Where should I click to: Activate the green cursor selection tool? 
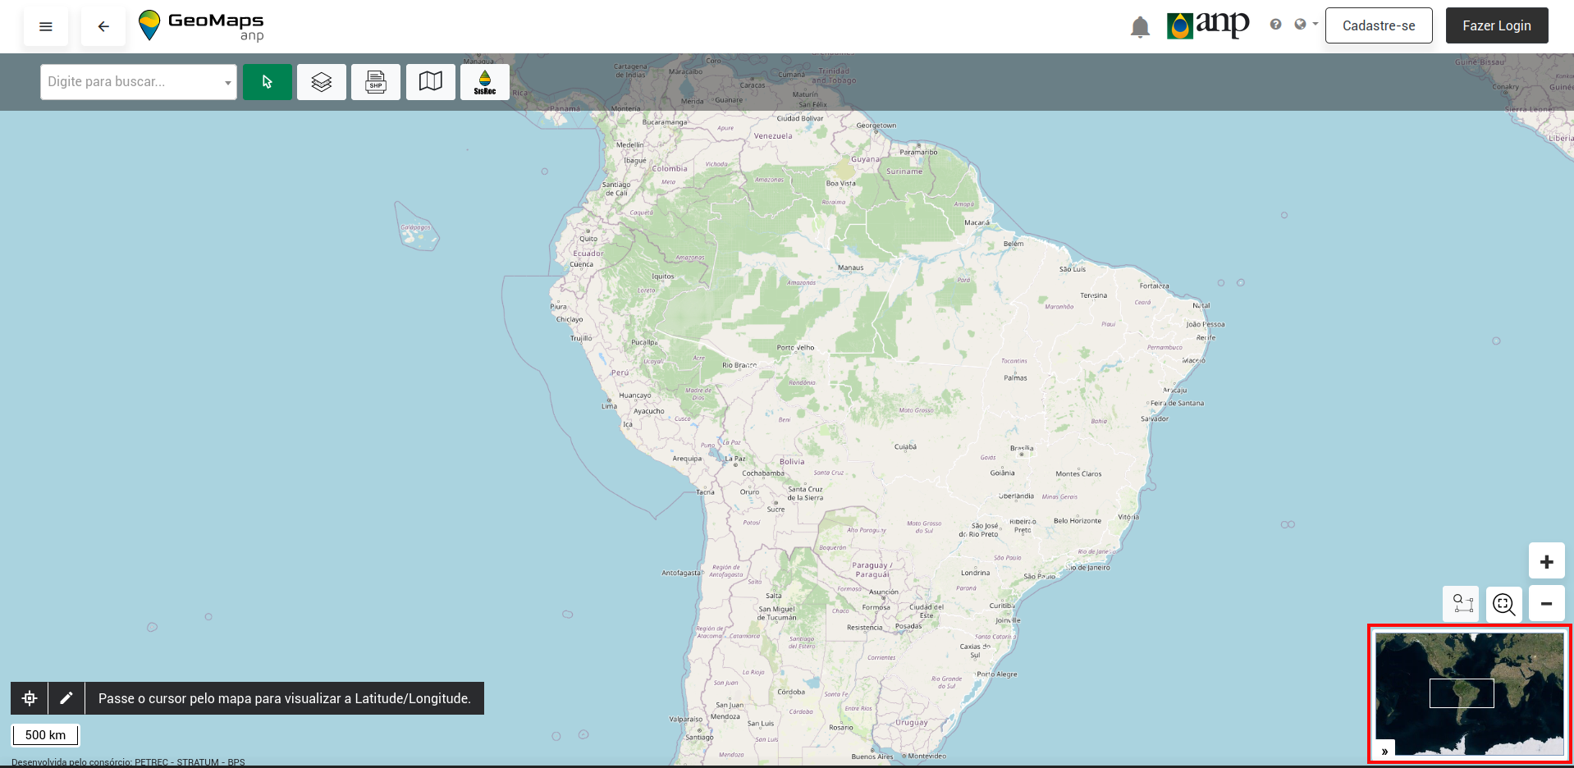point(267,82)
